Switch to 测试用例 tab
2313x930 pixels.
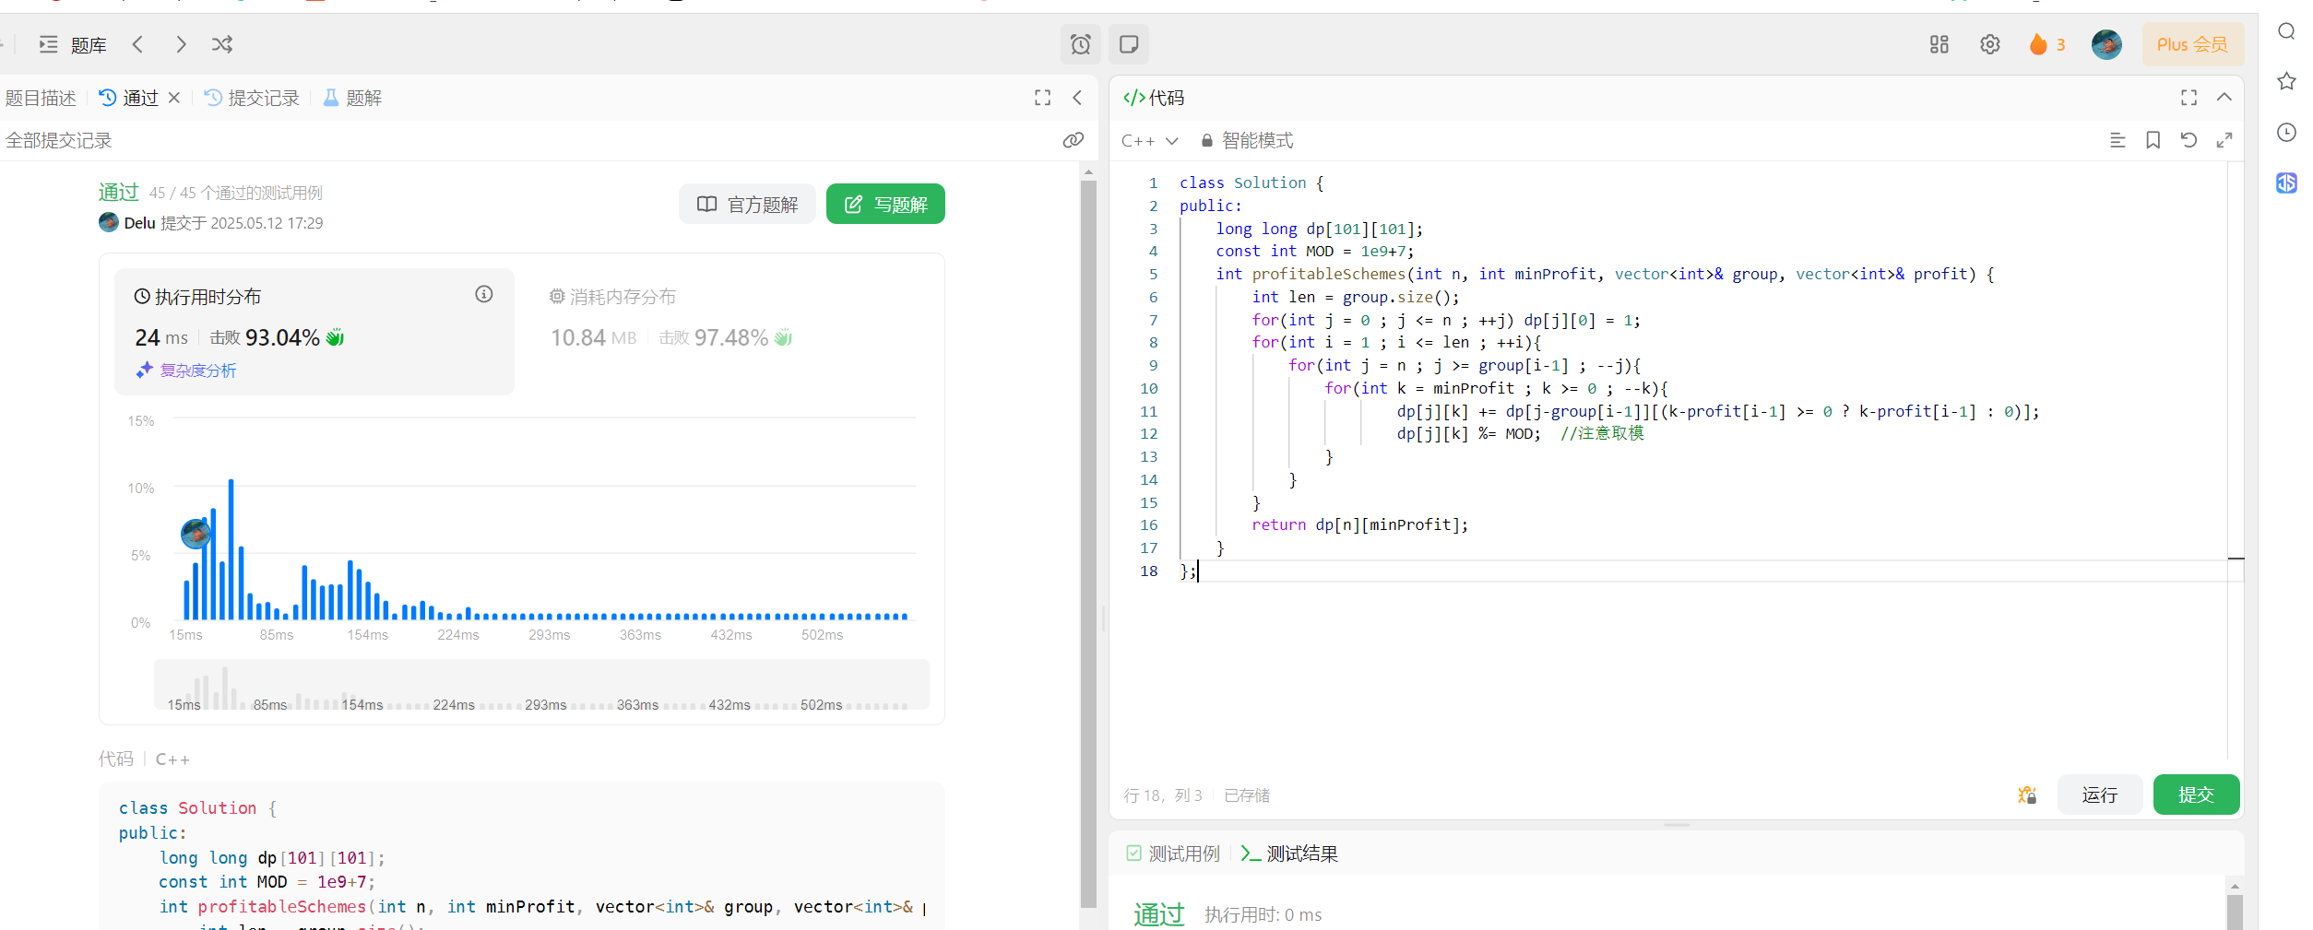1173,853
